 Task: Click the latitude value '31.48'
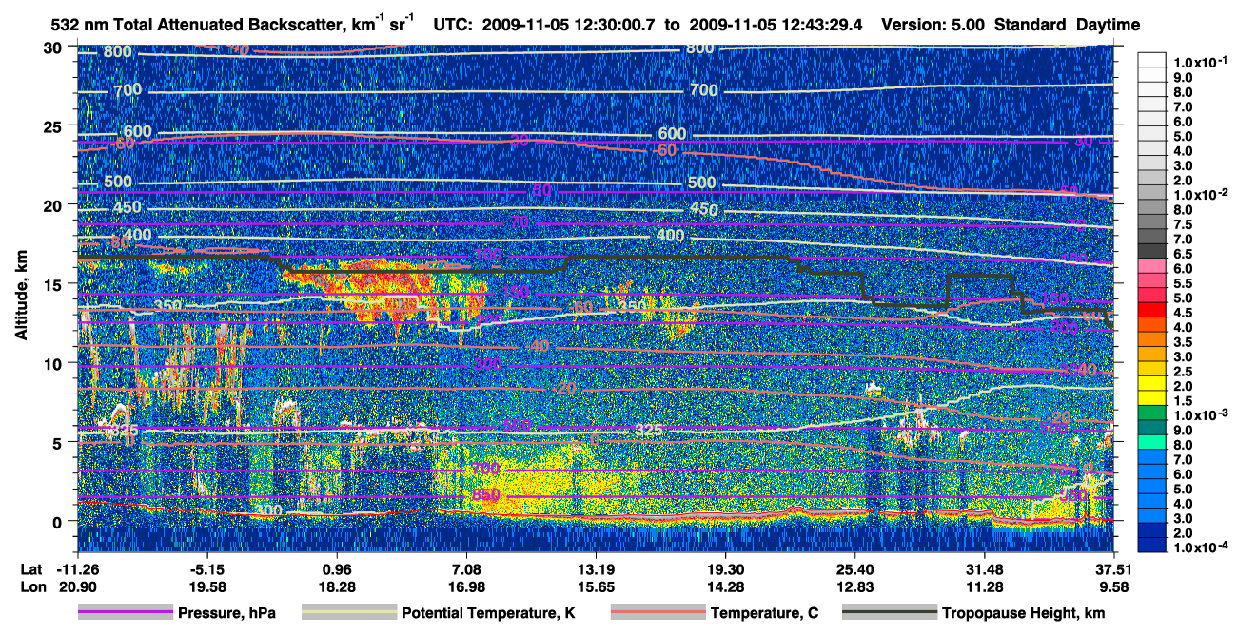click(x=984, y=568)
